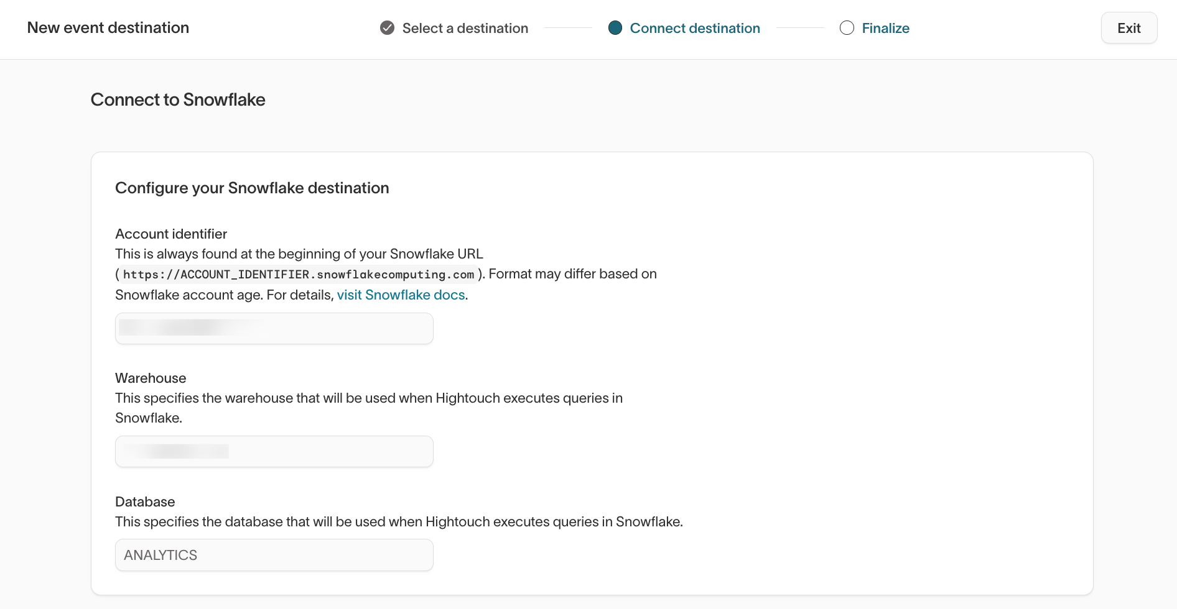Focus the Account identifier input field

[x=274, y=328]
